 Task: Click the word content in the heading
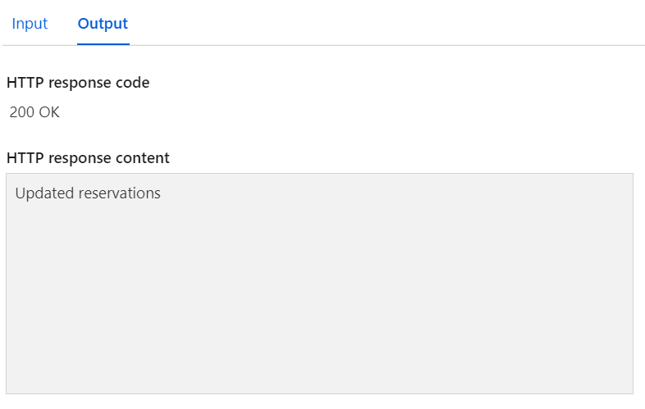tap(143, 158)
